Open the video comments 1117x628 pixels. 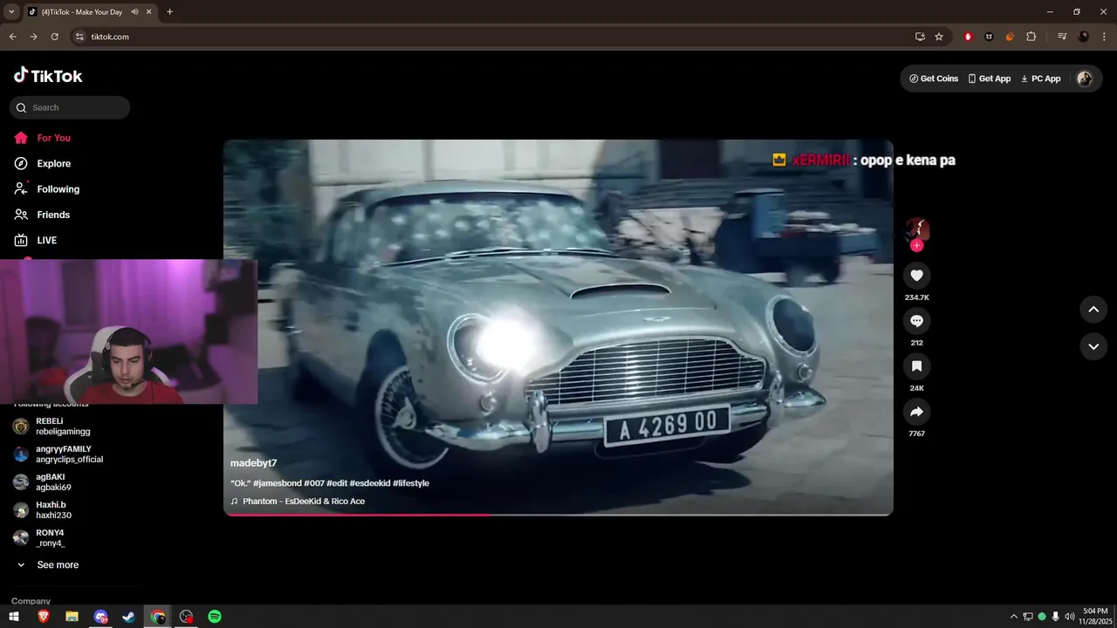(916, 321)
